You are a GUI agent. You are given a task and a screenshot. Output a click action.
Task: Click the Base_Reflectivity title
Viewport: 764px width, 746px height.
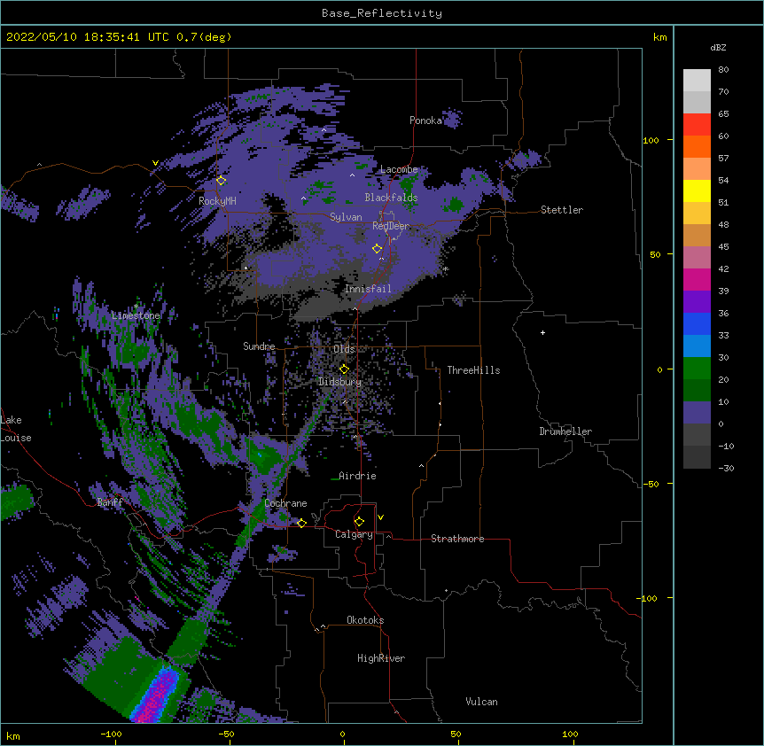[x=382, y=13]
